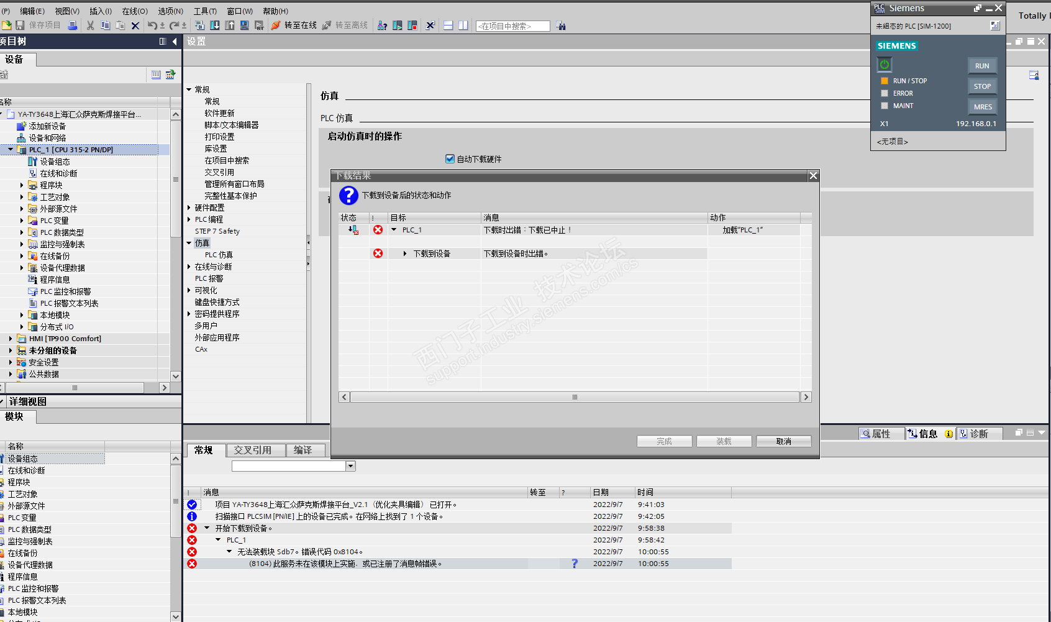Click the PLCSIM STOP button
The width and height of the screenshot is (1051, 622).
[x=982, y=86]
